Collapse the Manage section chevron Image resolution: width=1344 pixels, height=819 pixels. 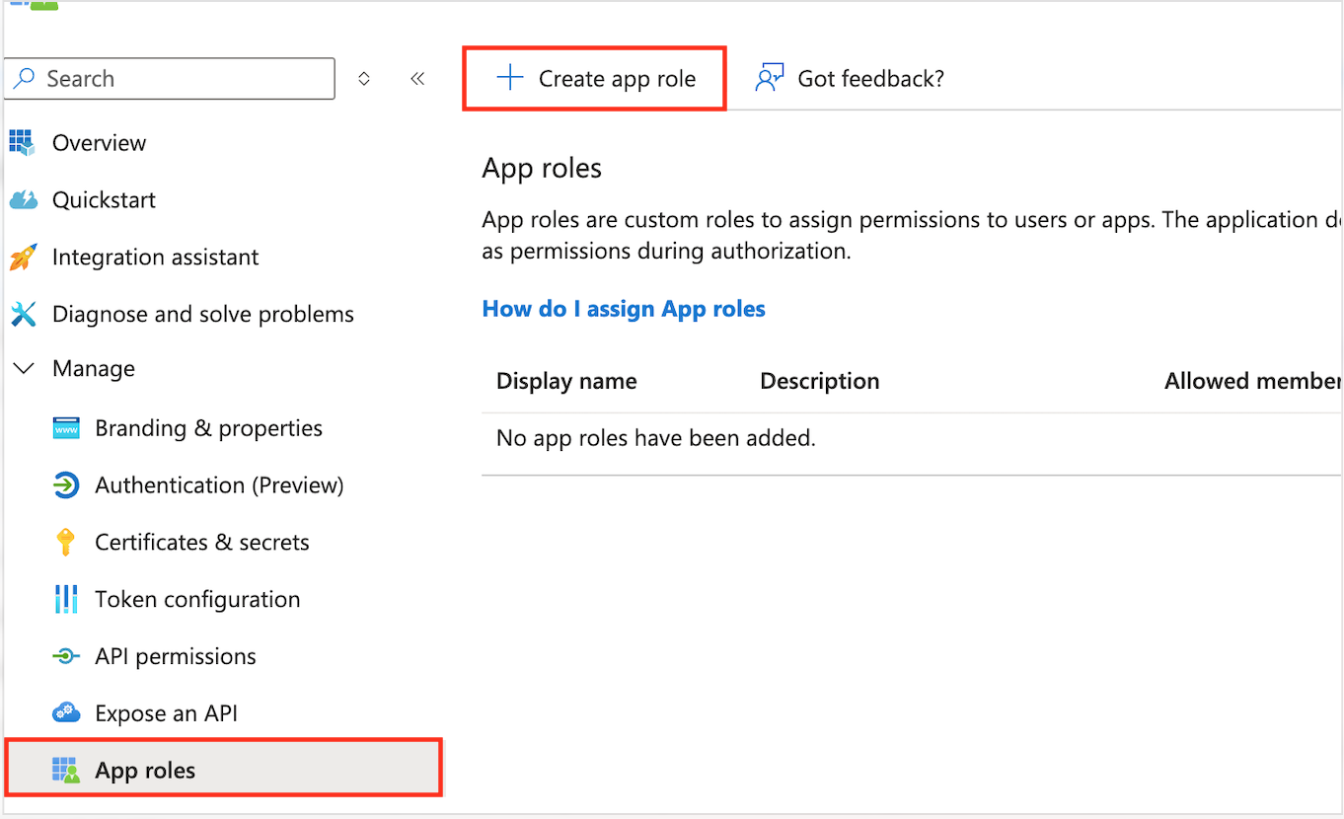[x=23, y=369]
